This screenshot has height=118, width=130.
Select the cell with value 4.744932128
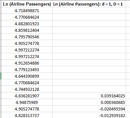tap(27, 89)
